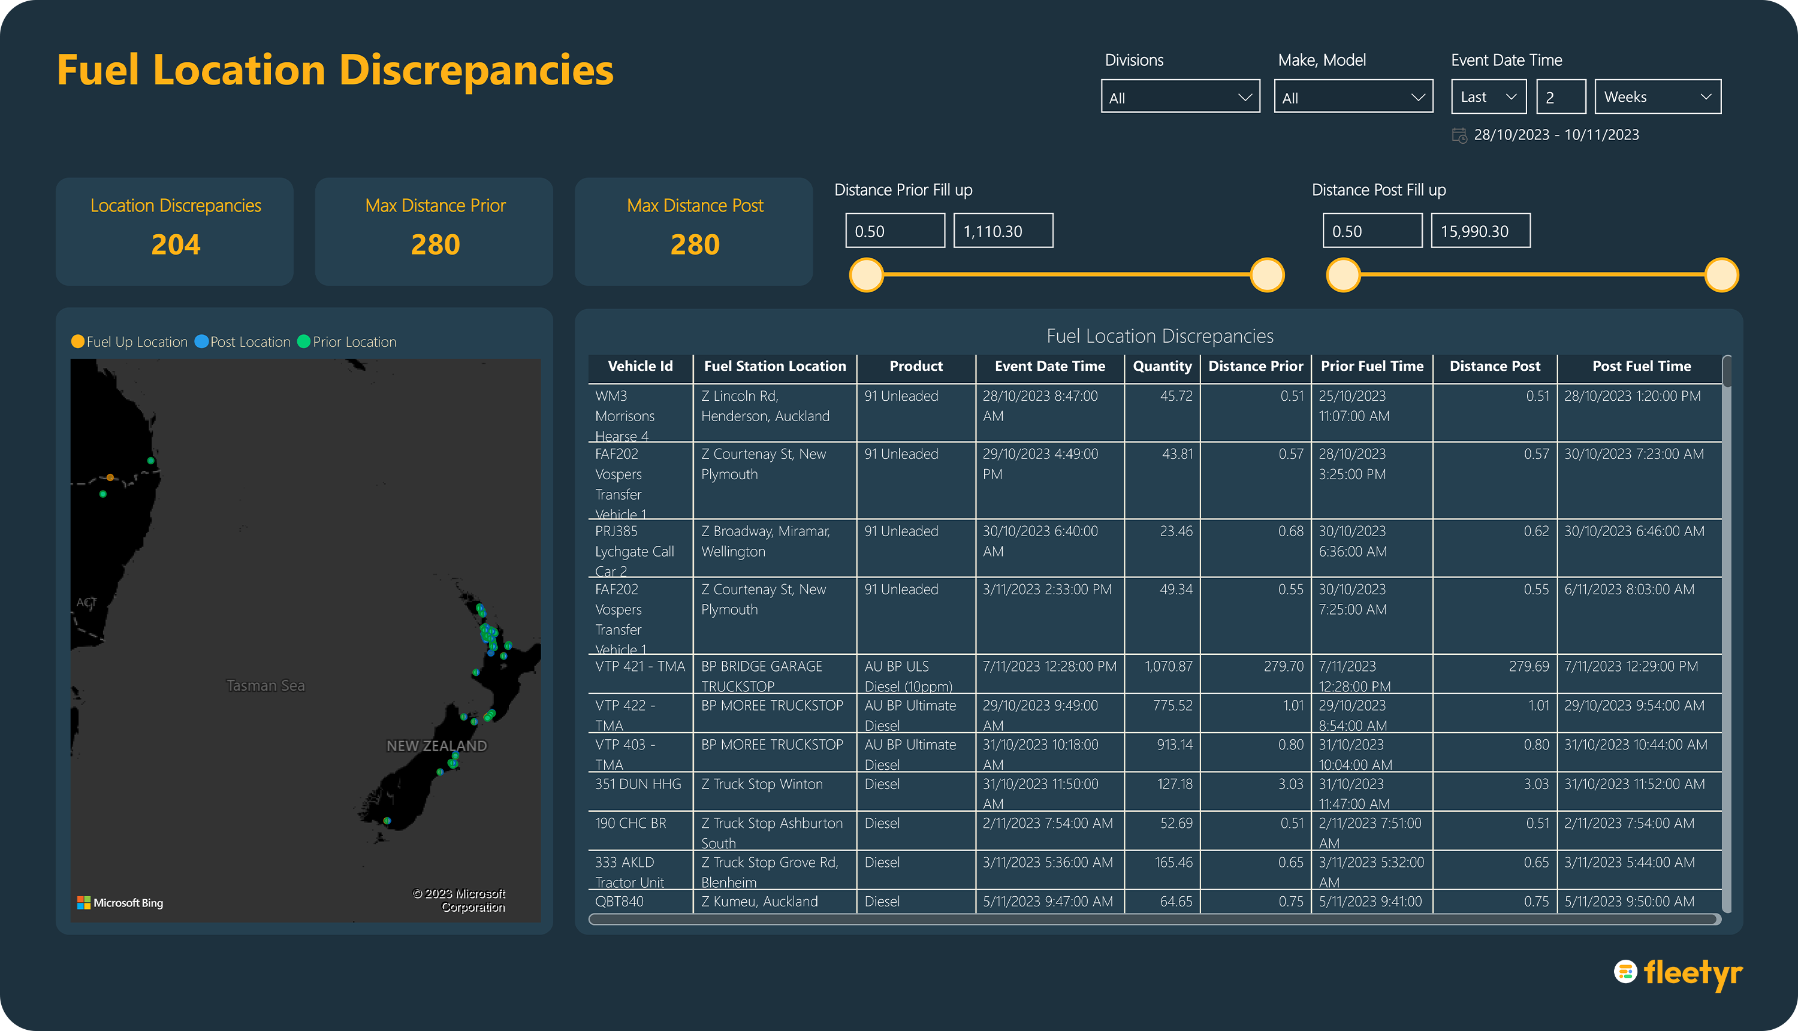Click right handle of Distance Post slider
The height and width of the screenshot is (1031, 1798).
pos(1721,275)
